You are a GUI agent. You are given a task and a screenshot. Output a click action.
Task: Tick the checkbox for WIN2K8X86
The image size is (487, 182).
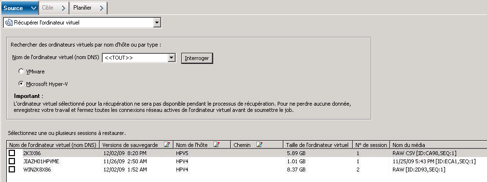(12, 170)
